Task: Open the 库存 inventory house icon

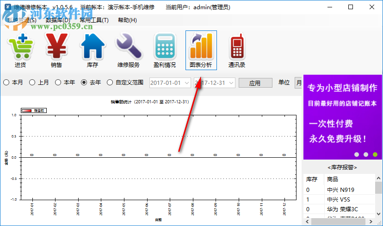Action: (x=93, y=50)
